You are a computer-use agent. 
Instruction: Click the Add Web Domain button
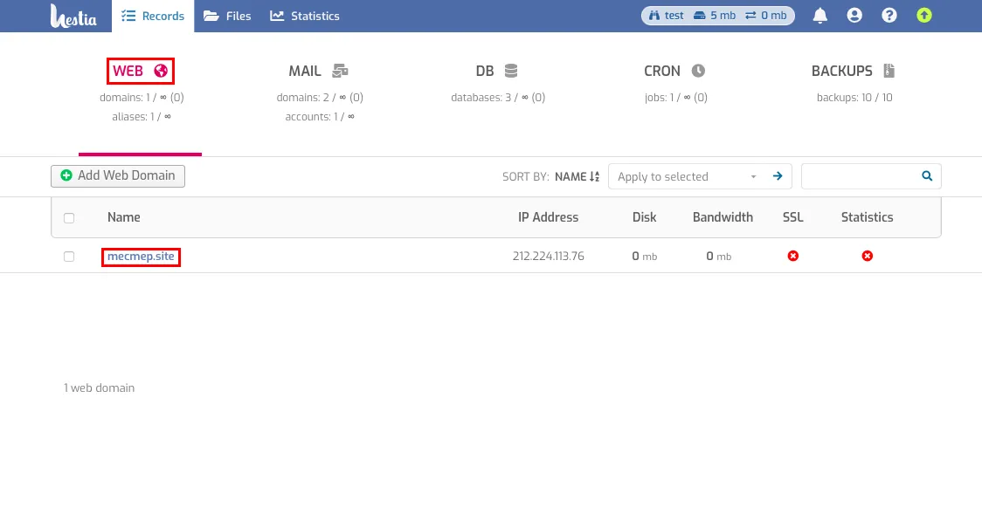[x=118, y=175]
